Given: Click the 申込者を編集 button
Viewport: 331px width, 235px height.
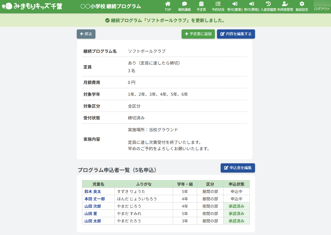Looking at the screenshot, I should tap(238, 168).
